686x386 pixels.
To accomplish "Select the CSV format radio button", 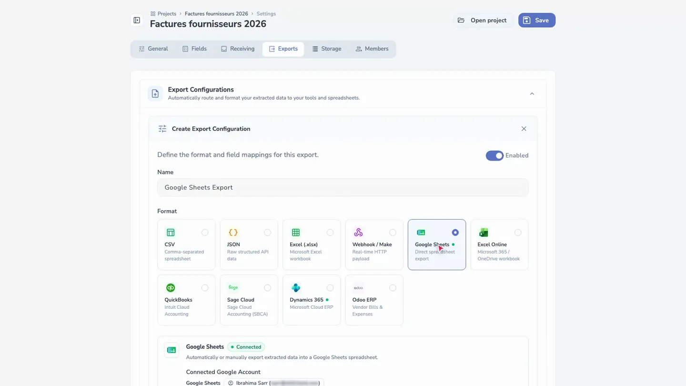I will 205,233.
